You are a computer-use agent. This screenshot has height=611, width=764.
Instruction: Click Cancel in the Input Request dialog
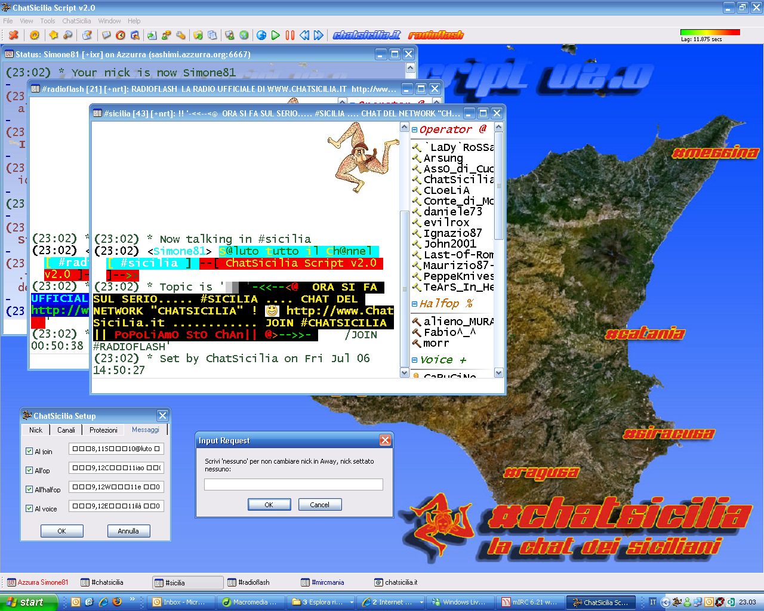point(319,505)
